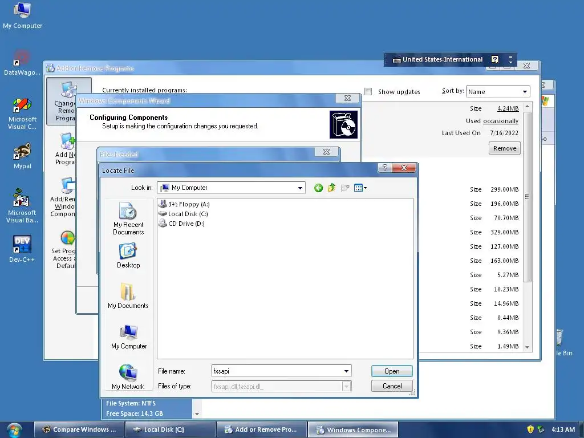Go up one folder level in Locate File
This screenshot has height=438, width=584.
point(331,188)
